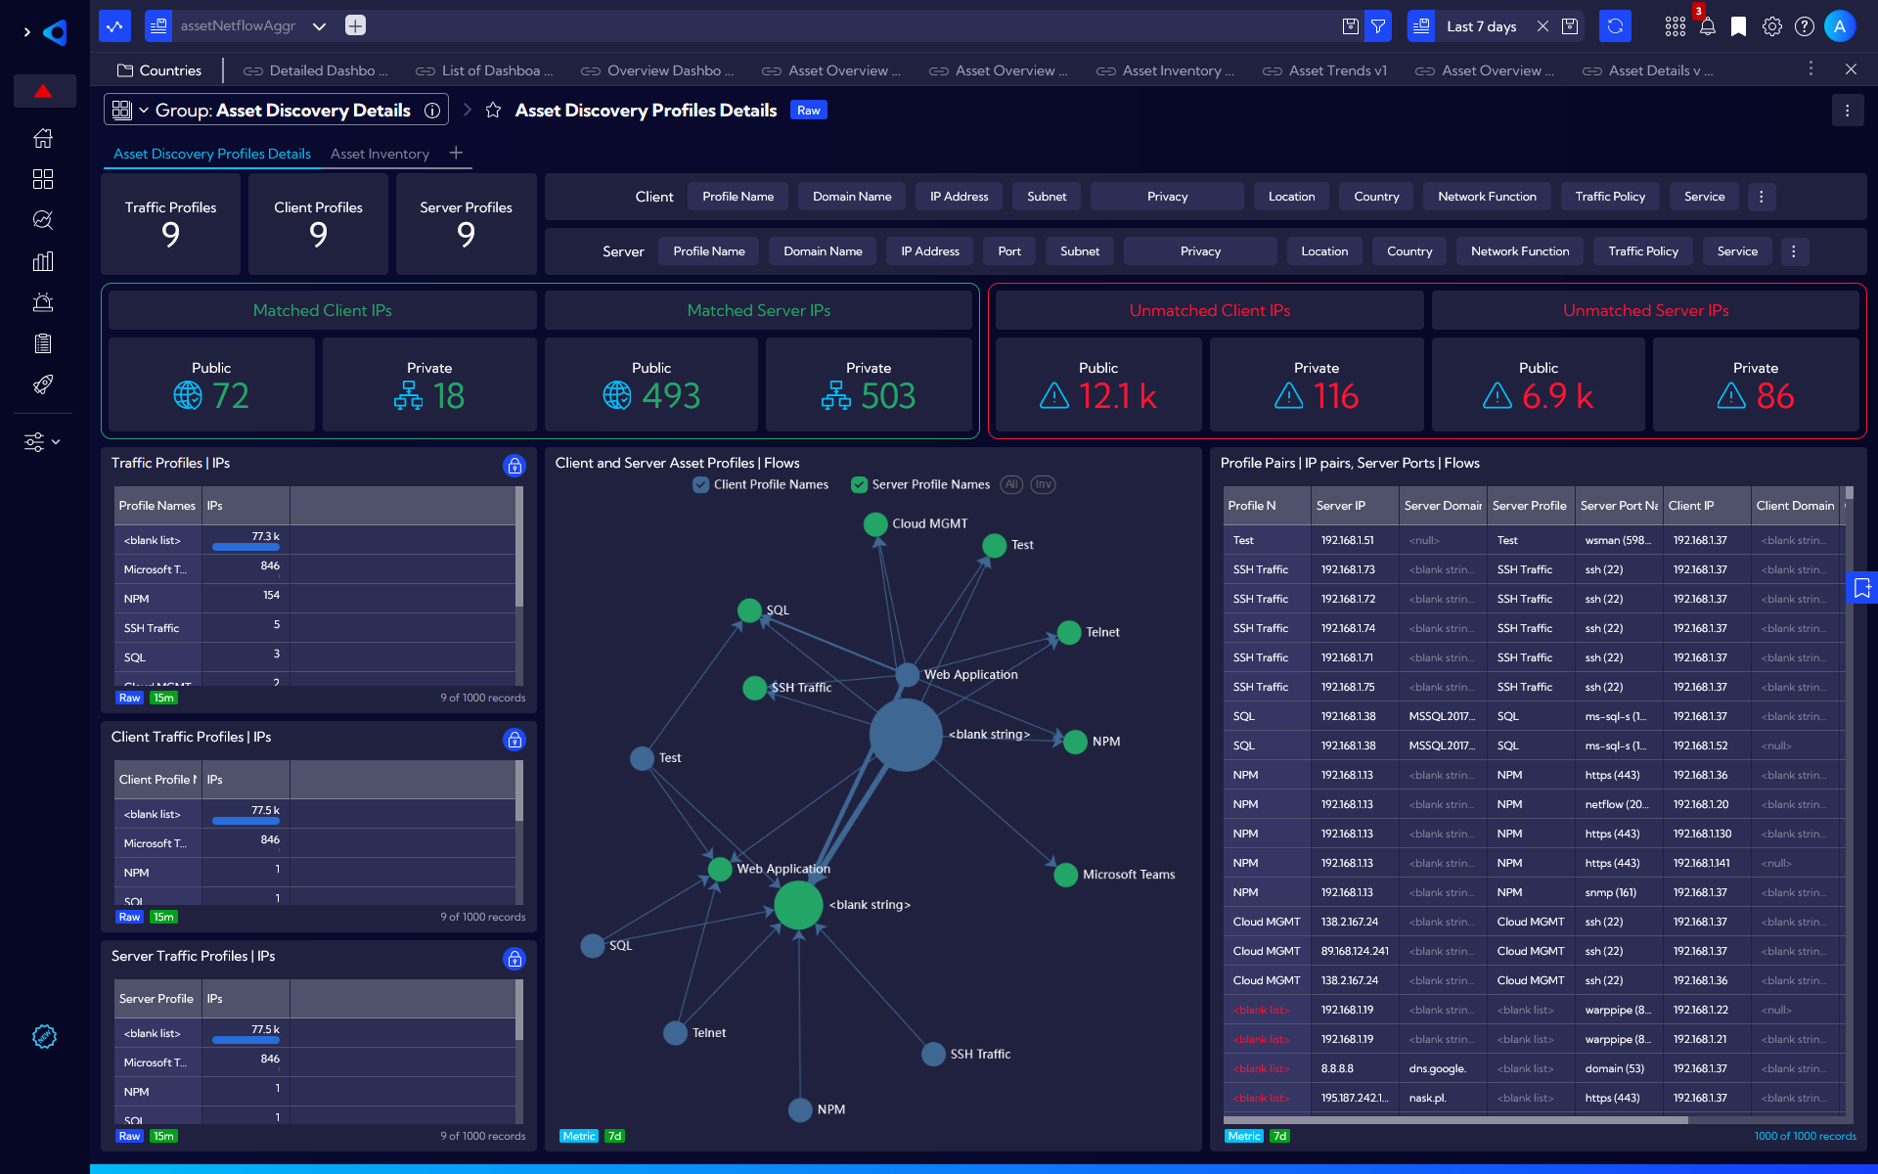1878x1174 pixels.
Task: Open the apps grid icon
Action: [1675, 26]
